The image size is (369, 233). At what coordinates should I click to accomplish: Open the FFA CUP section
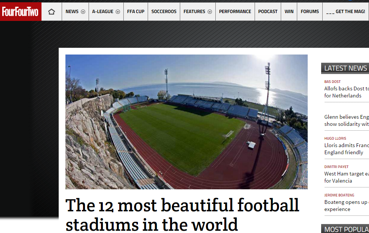(136, 12)
